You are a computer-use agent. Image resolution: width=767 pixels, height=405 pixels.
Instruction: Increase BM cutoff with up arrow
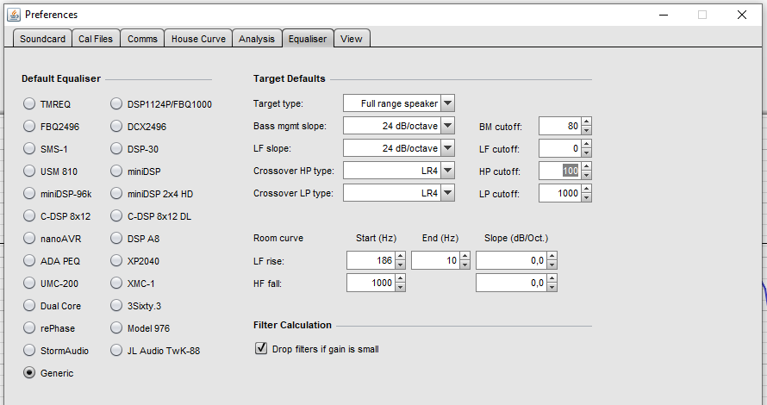[587, 121]
